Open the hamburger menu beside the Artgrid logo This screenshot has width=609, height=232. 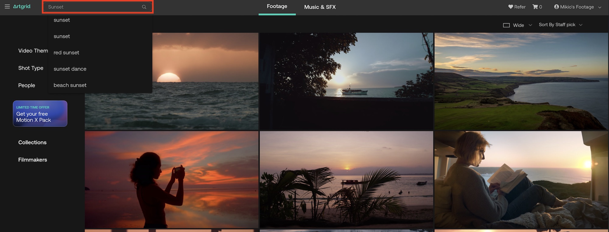pyautogui.click(x=7, y=6)
